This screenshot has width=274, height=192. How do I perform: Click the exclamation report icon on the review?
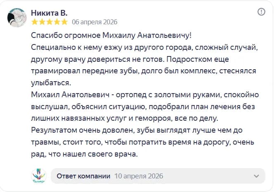click(261, 12)
